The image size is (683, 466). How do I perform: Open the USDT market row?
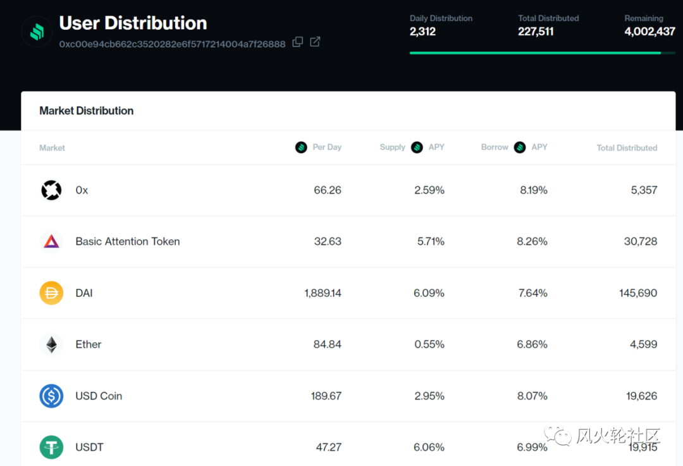pos(348,444)
